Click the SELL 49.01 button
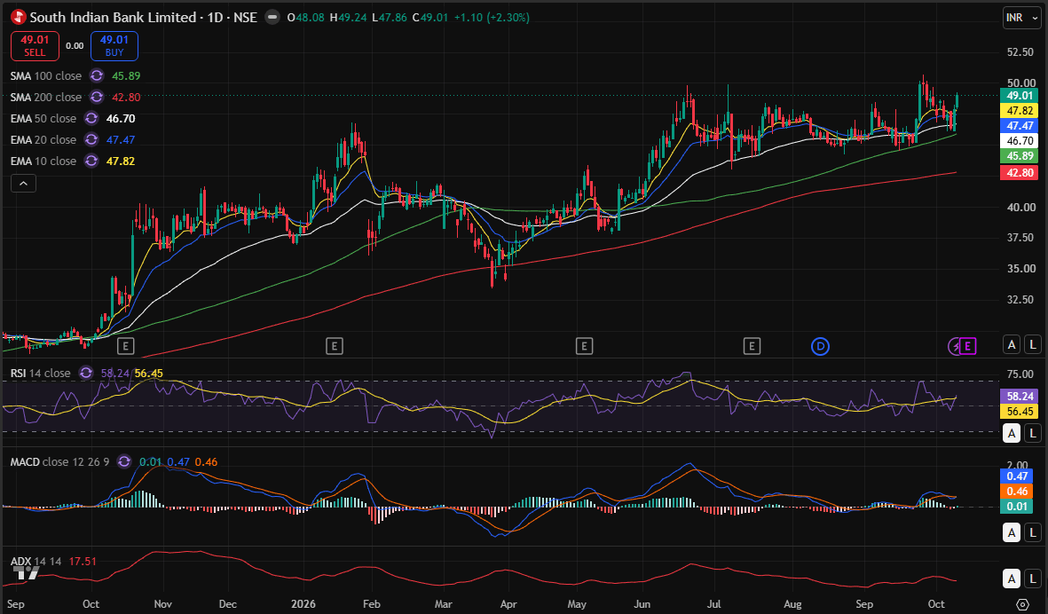Image resolution: width=1048 pixels, height=614 pixels. click(x=35, y=46)
